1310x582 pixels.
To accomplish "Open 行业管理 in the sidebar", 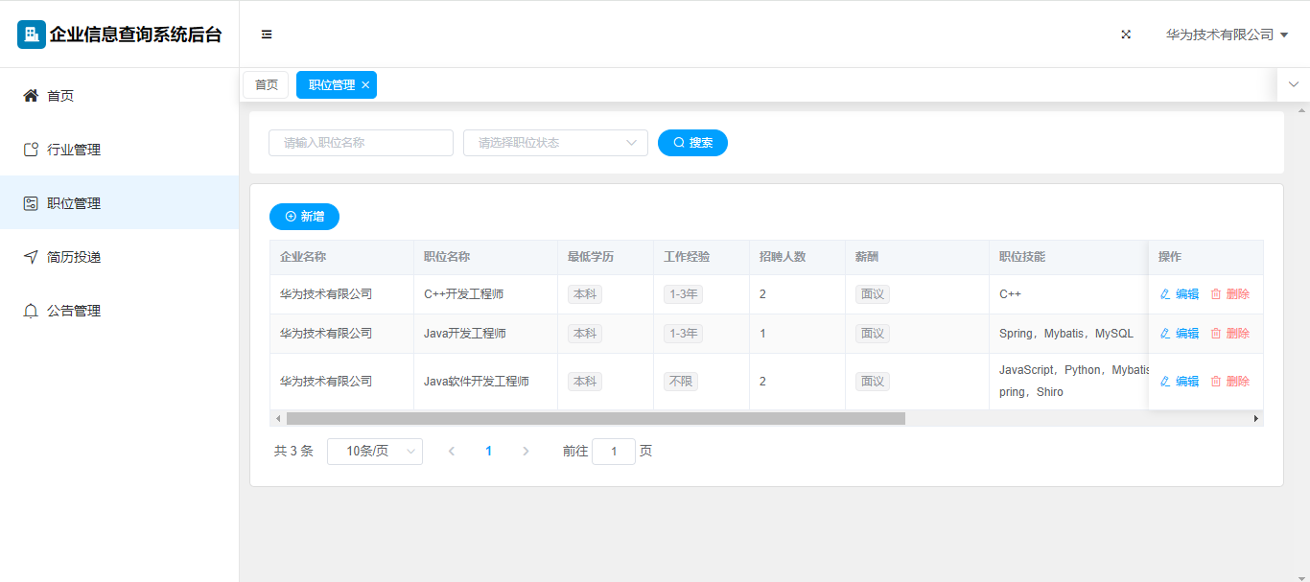I will [x=73, y=150].
